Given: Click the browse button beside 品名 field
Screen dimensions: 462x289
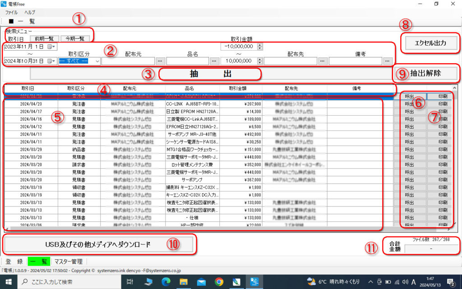Looking at the screenshot, I should click(x=214, y=61).
